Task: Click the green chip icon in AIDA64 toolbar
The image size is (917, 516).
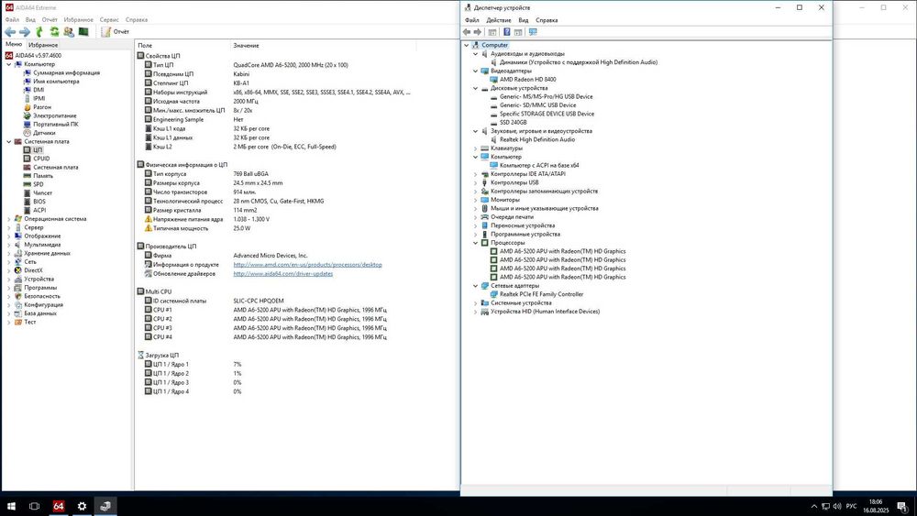Action: click(83, 31)
